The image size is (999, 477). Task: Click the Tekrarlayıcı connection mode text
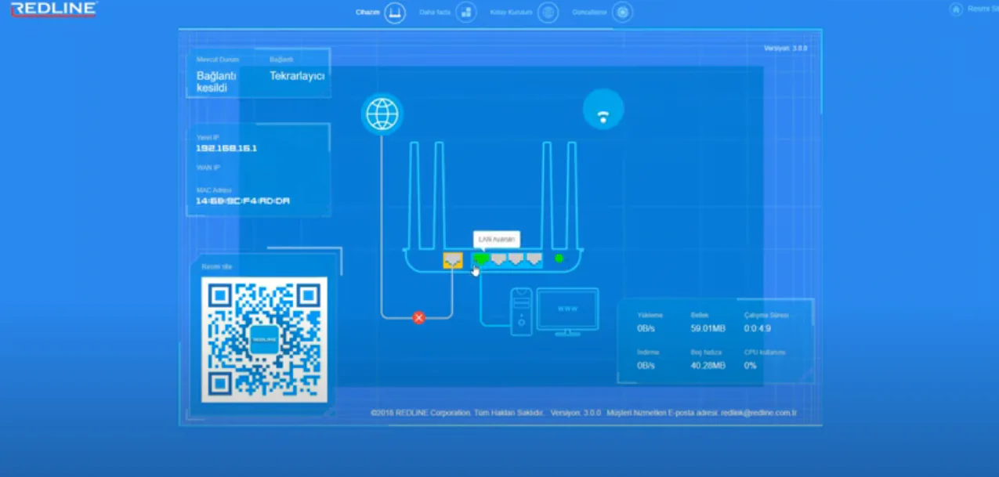pos(297,76)
